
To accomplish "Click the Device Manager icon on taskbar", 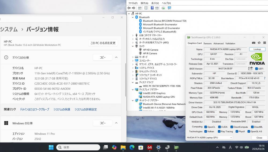I will [x=167, y=147].
